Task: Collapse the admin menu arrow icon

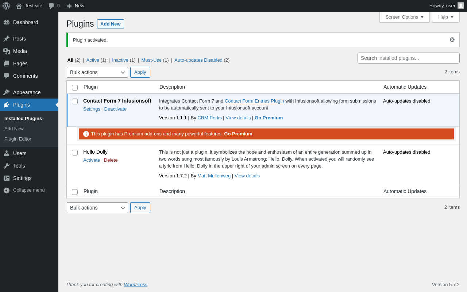Action: 7,190
